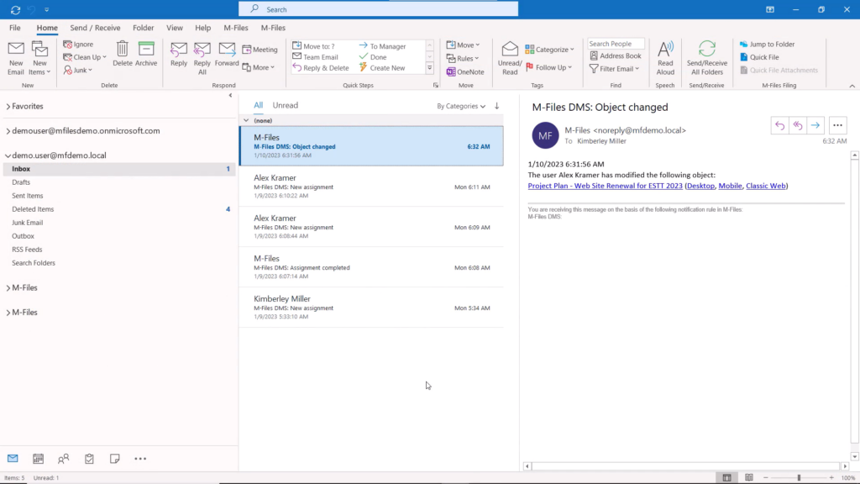Image resolution: width=860 pixels, height=484 pixels.
Task: Select the Unread message filter tab
Action: pos(285,105)
